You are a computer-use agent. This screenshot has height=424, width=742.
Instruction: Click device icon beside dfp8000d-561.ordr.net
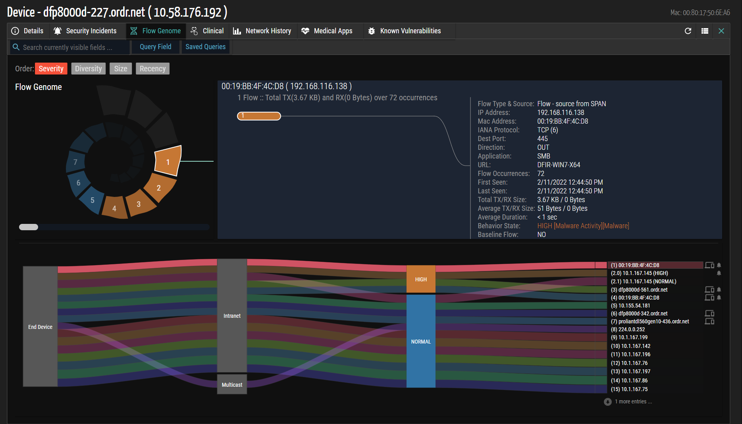(709, 290)
